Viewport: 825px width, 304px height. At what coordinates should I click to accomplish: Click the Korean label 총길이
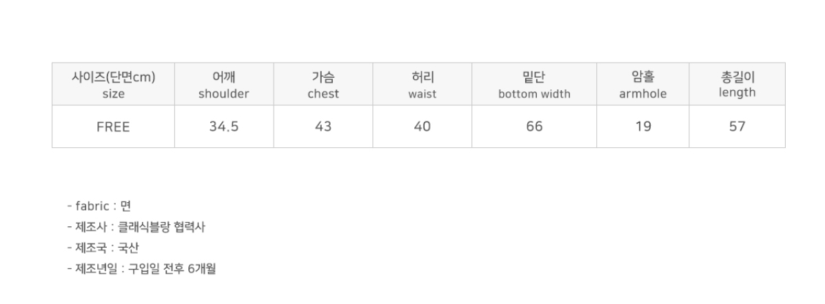[737, 78]
